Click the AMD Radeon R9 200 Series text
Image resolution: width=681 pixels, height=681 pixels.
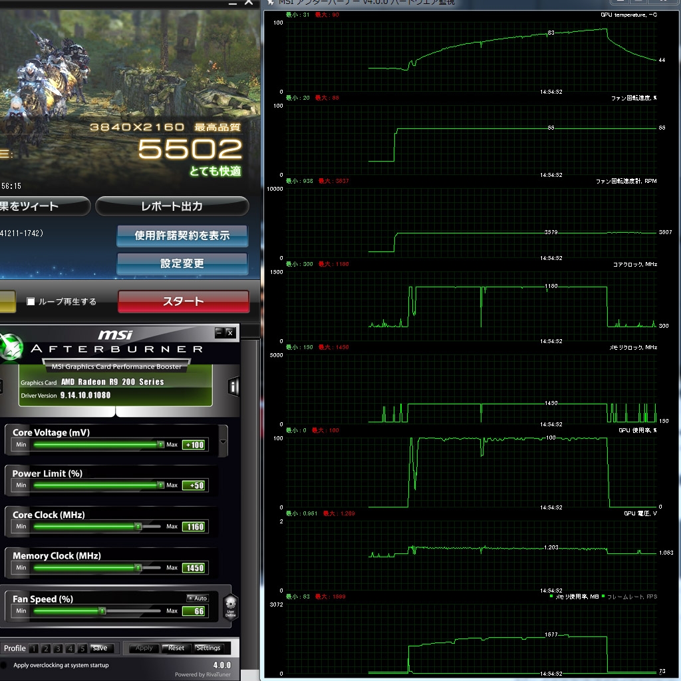(x=112, y=382)
